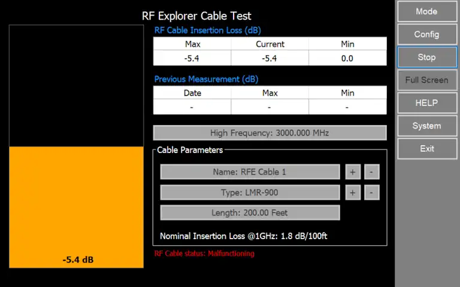
Task: Switch to Full Screen view
Action: pyautogui.click(x=426, y=80)
